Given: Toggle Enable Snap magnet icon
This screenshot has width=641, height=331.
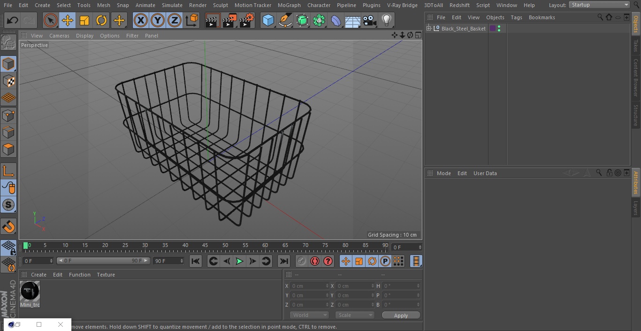Looking at the screenshot, I should tap(8, 227).
